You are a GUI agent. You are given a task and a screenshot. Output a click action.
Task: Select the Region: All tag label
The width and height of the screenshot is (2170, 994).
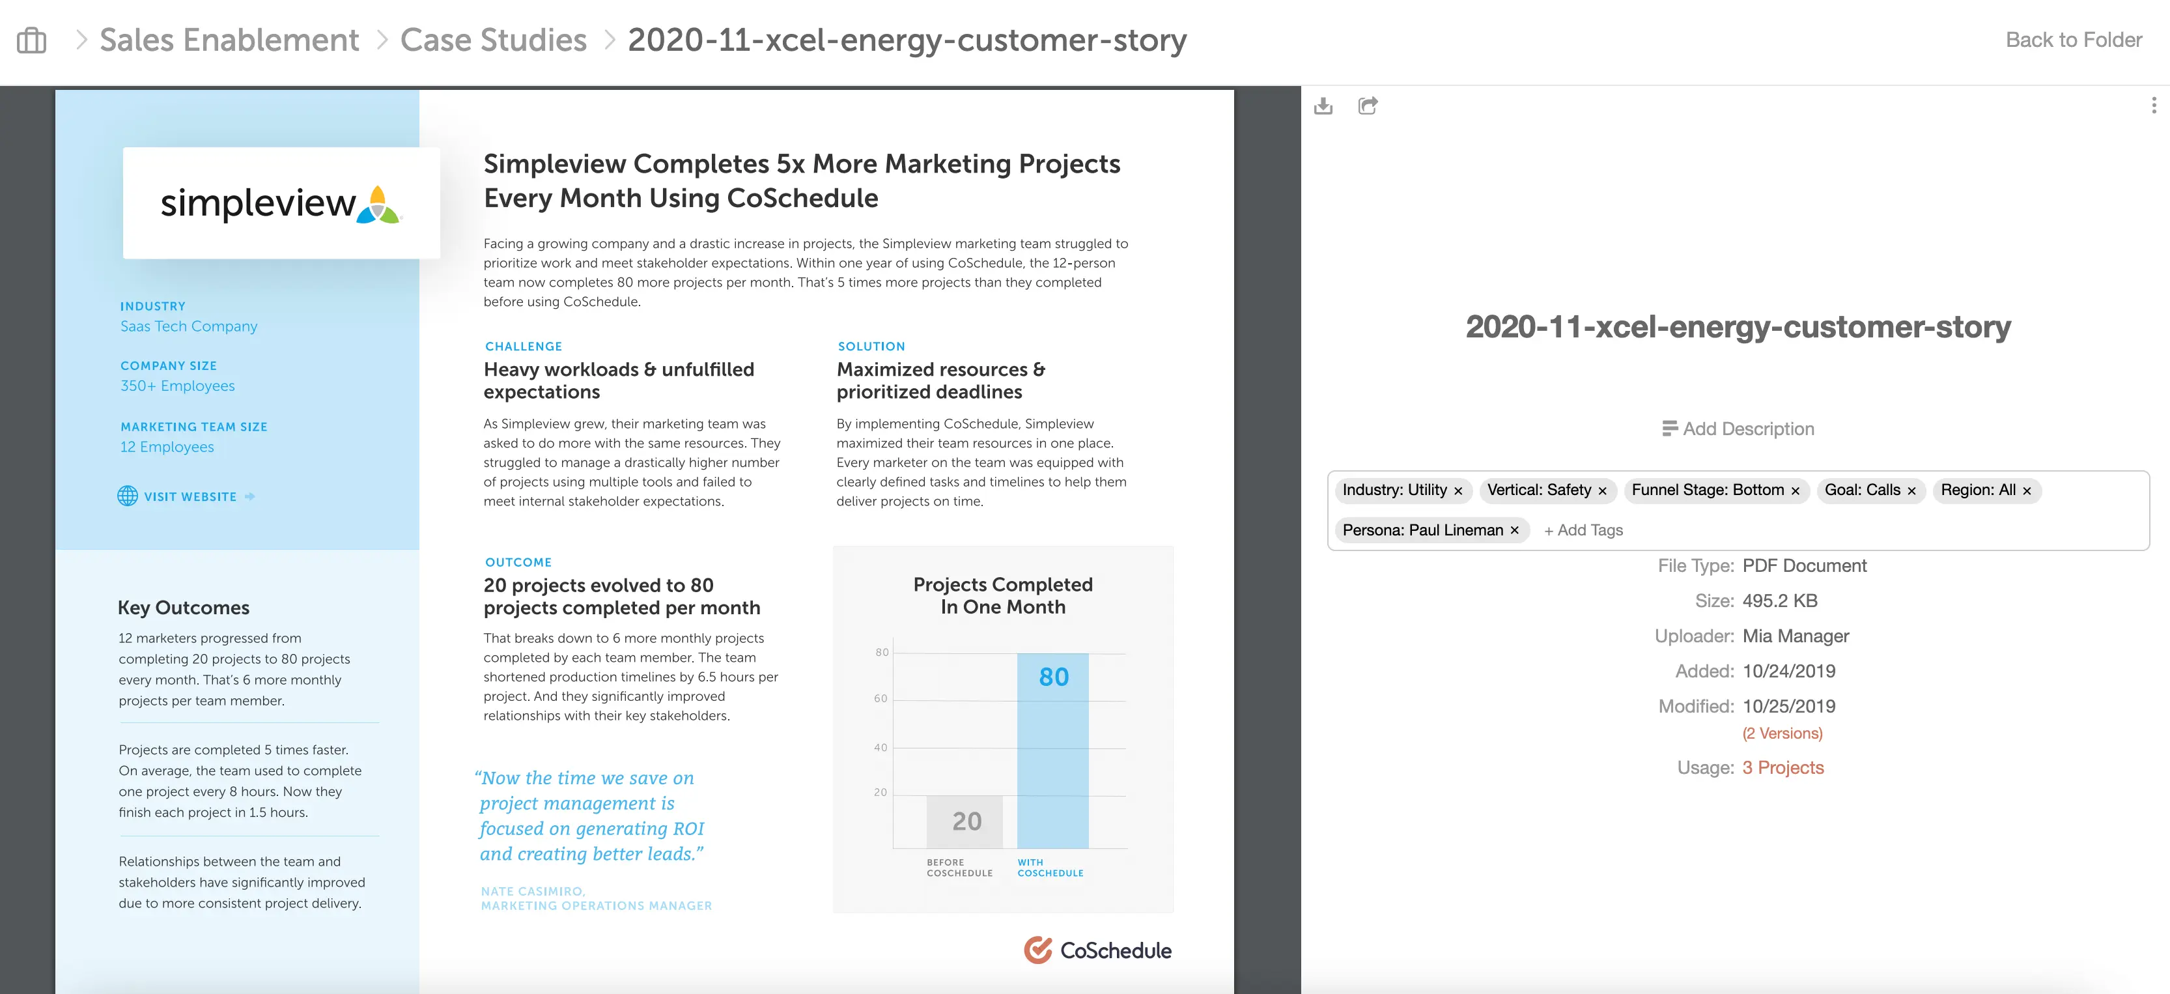coord(1978,490)
